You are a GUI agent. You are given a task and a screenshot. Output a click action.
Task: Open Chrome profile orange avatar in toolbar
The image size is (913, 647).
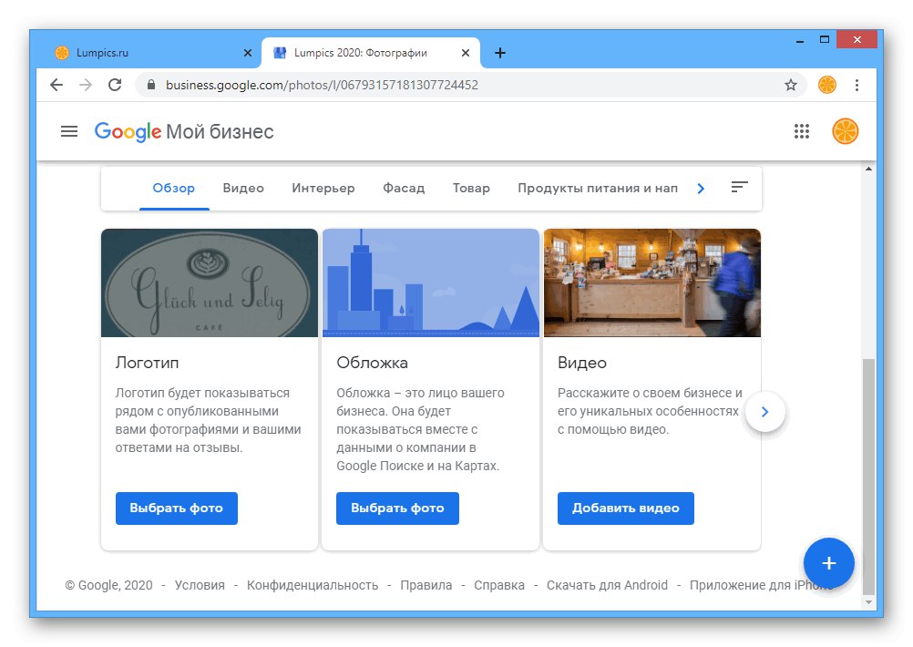[x=826, y=85]
